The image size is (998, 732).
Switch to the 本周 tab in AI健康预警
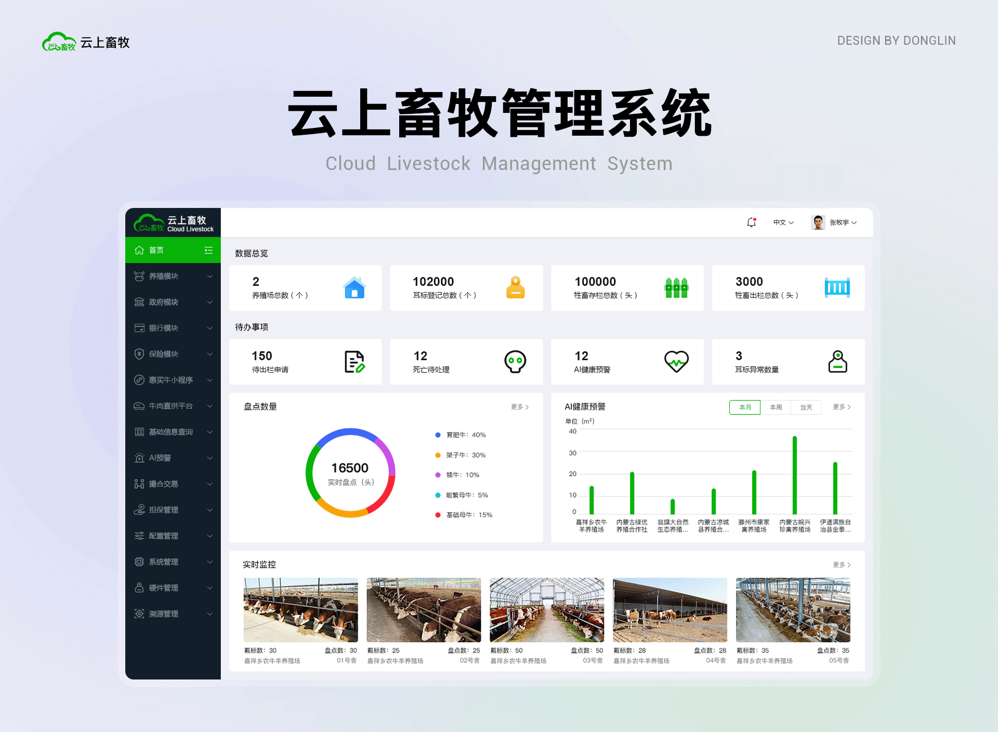pos(776,407)
